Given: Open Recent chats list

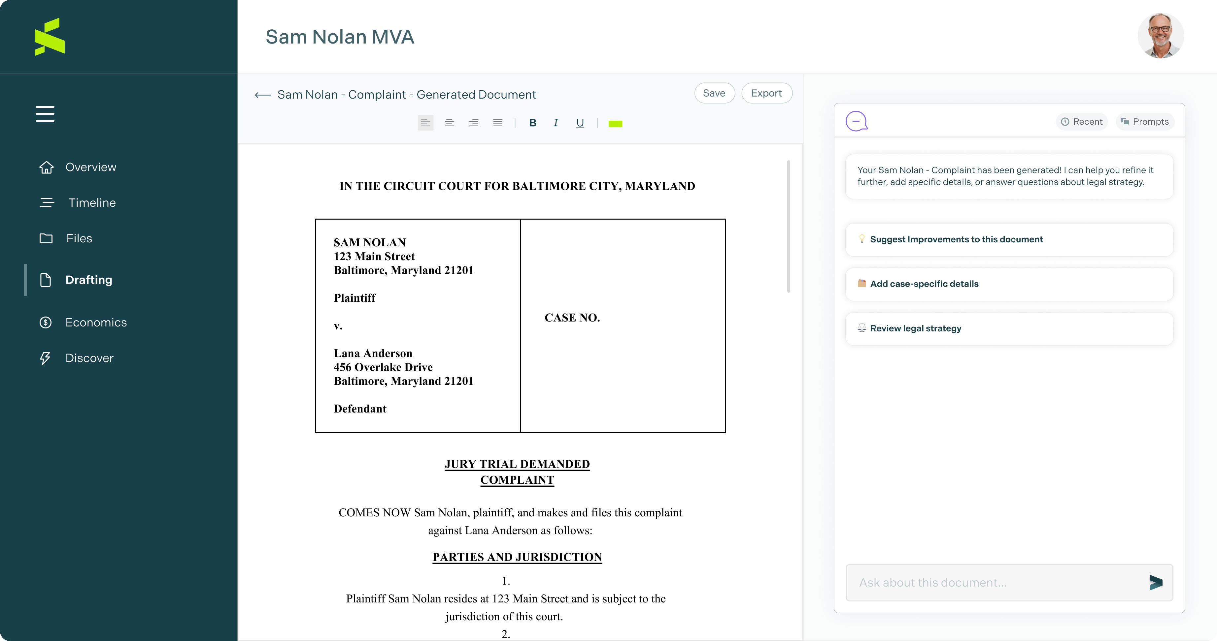Looking at the screenshot, I should point(1081,122).
